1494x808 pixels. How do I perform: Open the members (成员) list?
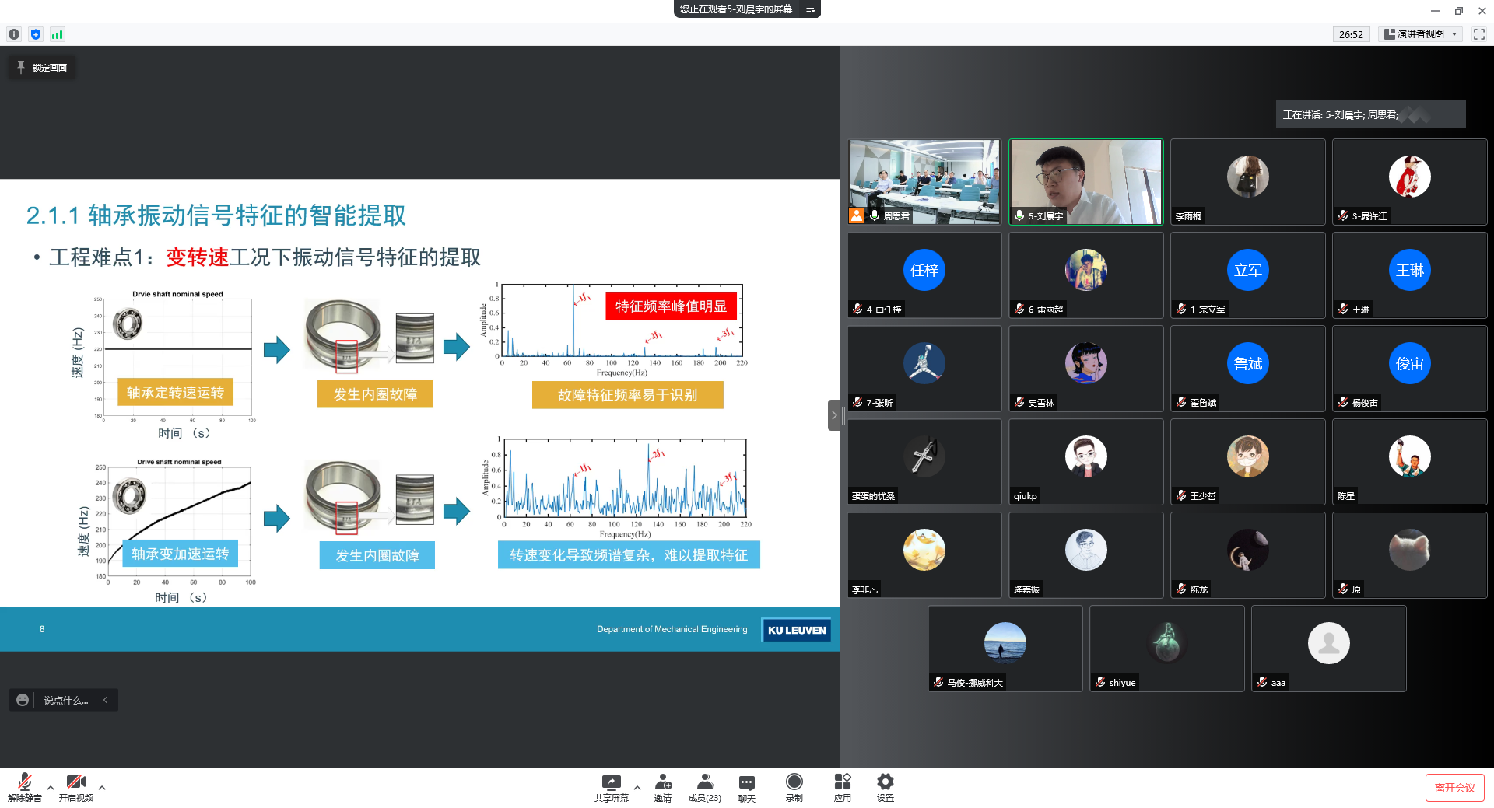tap(704, 782)
